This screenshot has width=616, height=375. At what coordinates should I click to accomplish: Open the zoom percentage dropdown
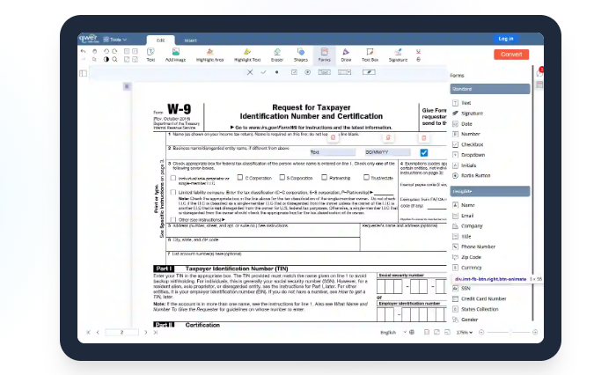[x=465, y=332]
